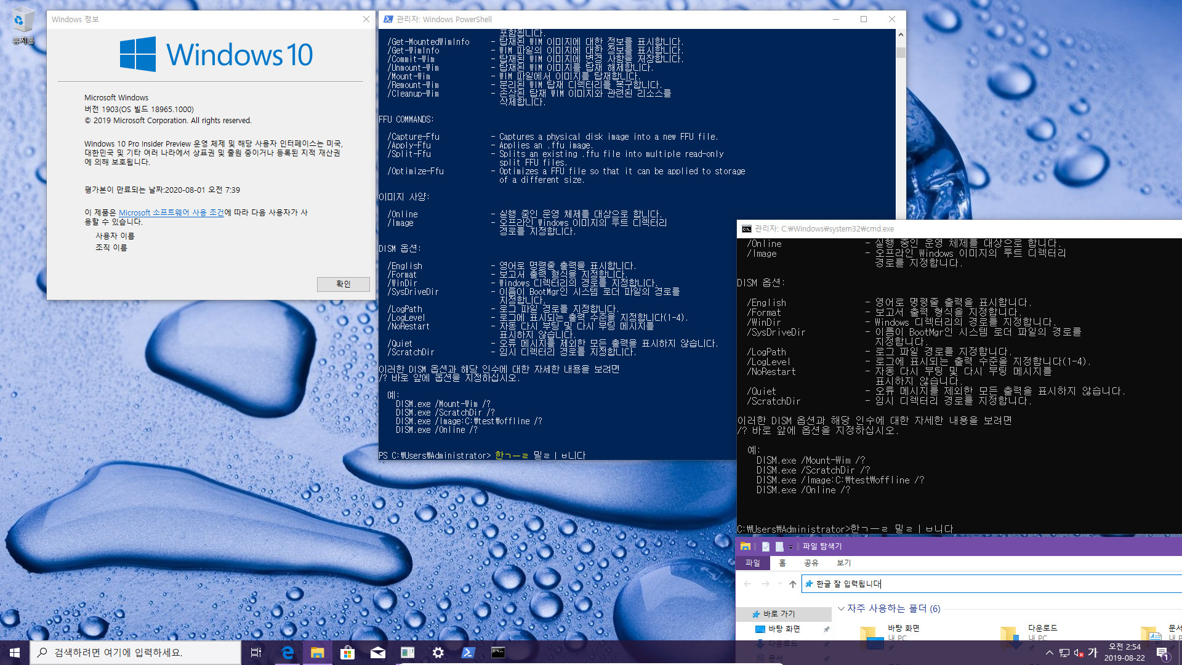Open the 다운로드 folder in frequent folders

tap(1029, 633)
